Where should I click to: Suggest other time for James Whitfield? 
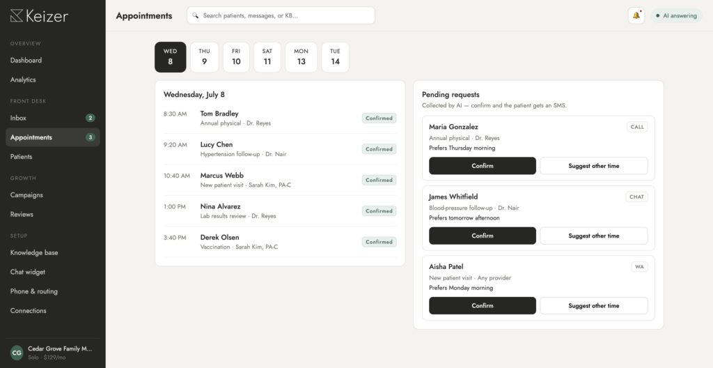point(593,236)
